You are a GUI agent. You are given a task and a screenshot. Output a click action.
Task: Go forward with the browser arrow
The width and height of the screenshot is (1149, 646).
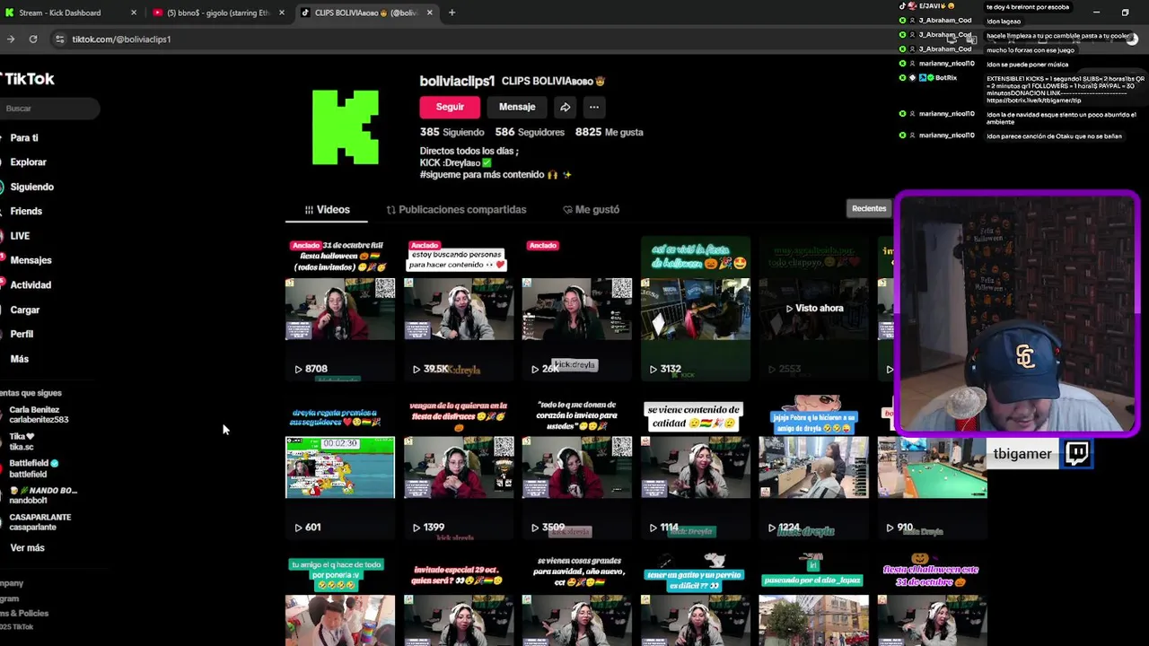11,39
